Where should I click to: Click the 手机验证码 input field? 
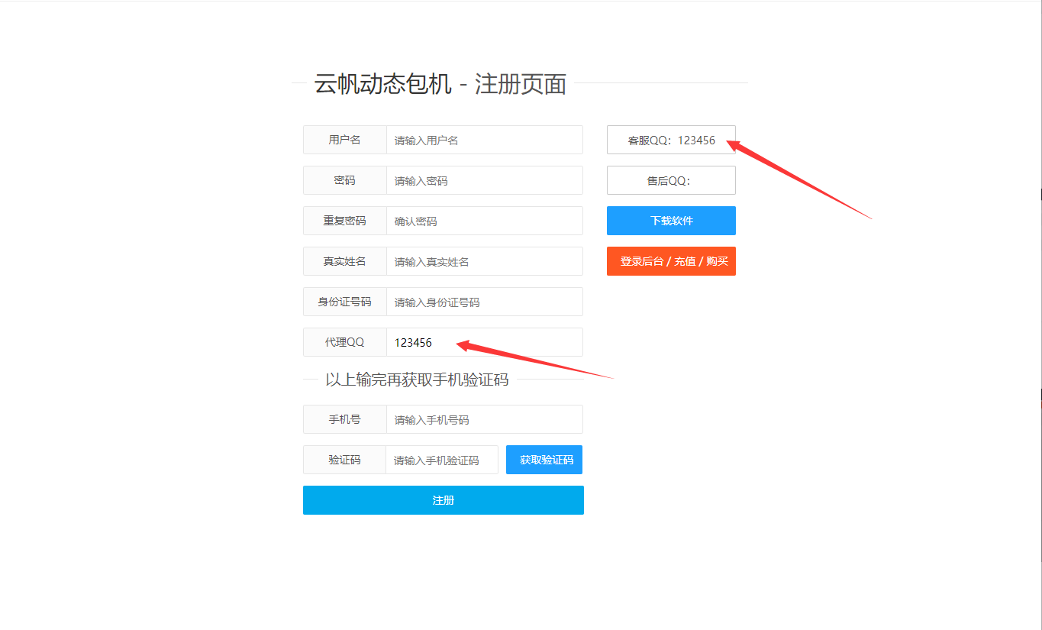[x=442, y=460]
